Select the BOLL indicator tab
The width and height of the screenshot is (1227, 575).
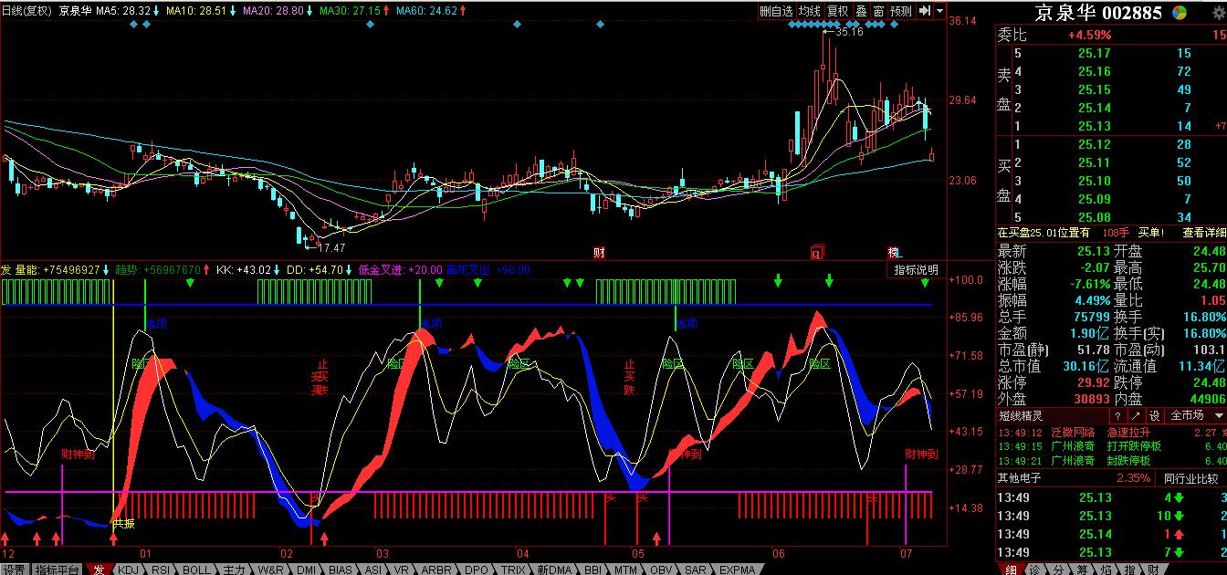pyautogui.click(x=196, y=569)
